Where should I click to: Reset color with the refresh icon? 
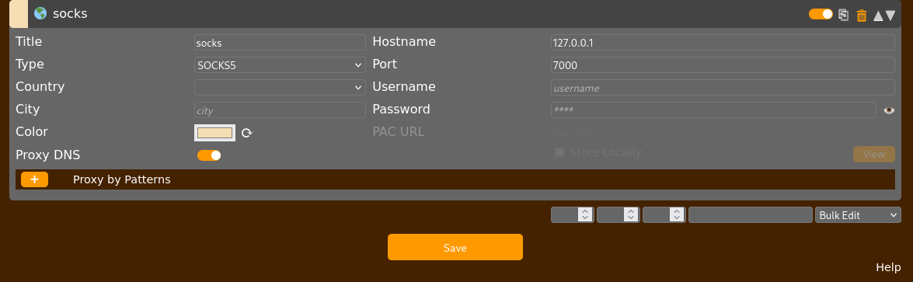247,133
